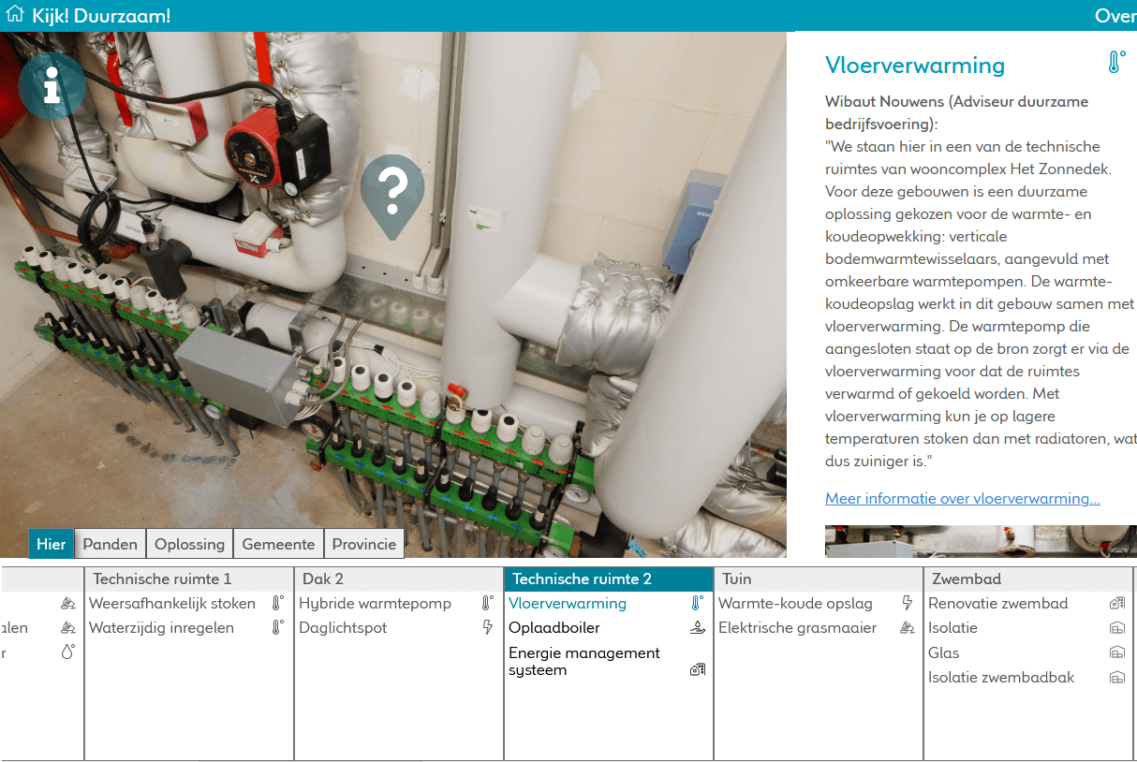Open the info circle icon on photo
The height and width of the screenshot is (762, 1137).
tap(52, 84)
